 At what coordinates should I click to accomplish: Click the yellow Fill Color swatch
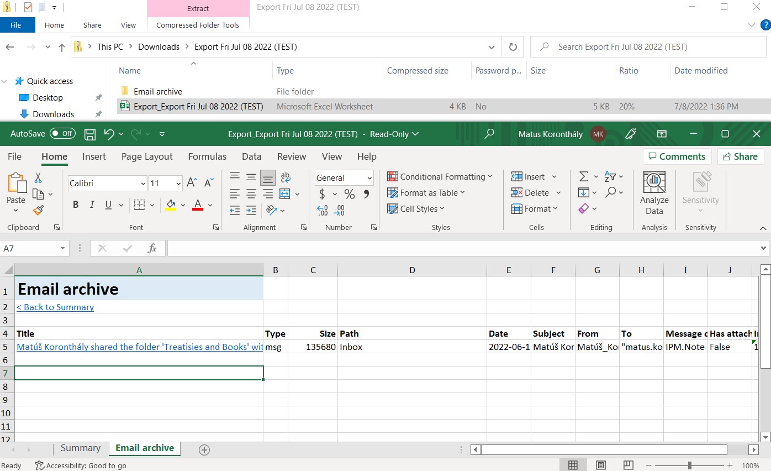click(171, 205)
